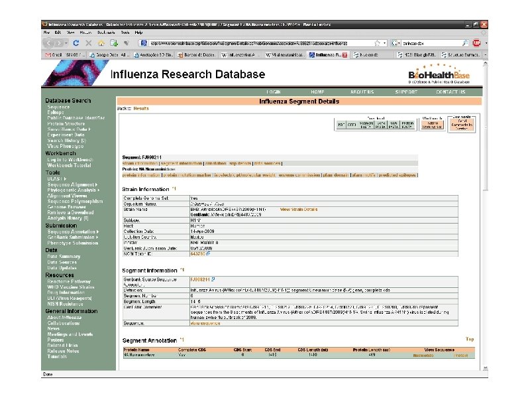530x398 pixels.
Task: Click the magnifier icon in the search box
Action: (465, 43)
